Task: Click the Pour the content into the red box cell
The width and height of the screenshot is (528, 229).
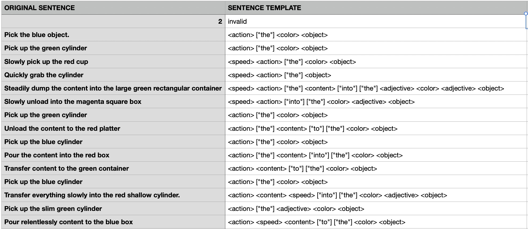Action: point(57,155)
